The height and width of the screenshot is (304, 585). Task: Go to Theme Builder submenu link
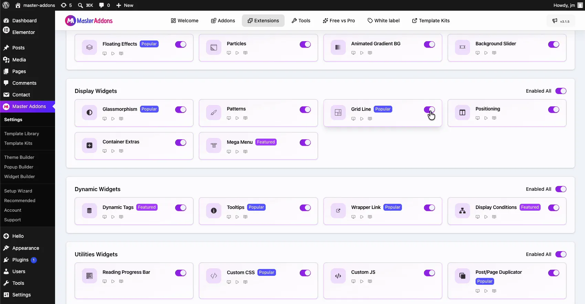coord(19,157)
